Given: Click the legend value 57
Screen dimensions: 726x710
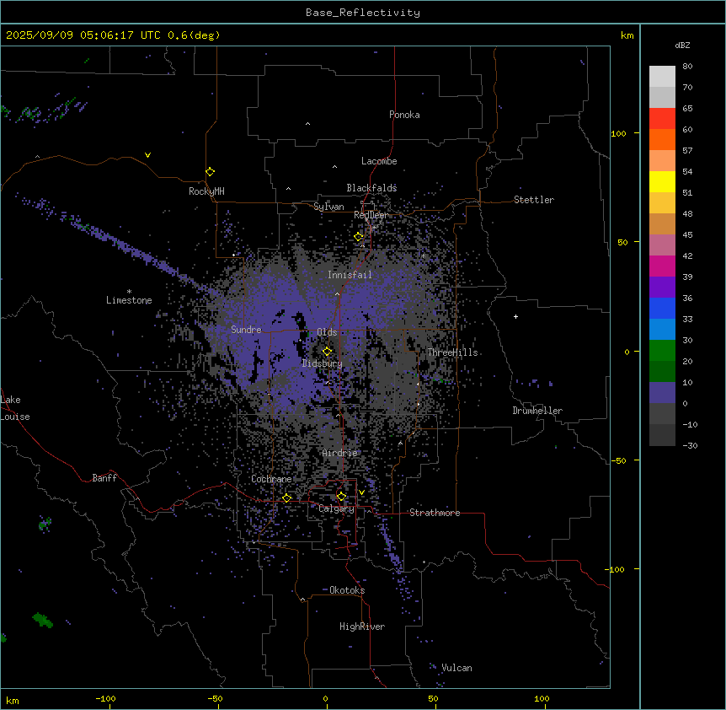Looking at the screenshot, I should (687, 151).
